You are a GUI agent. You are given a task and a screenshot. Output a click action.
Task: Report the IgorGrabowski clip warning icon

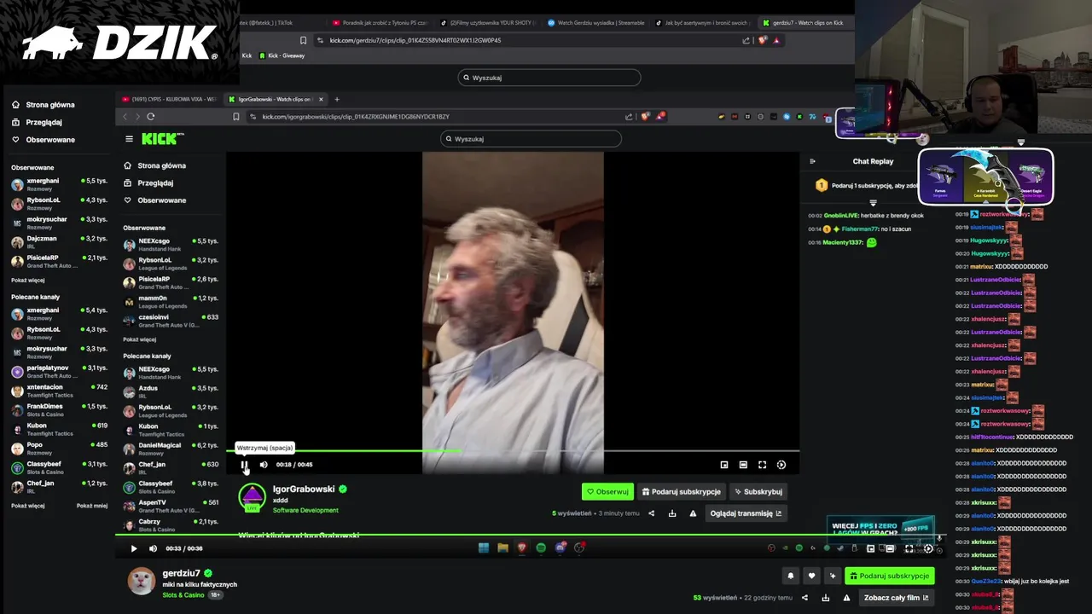point(693,513)
